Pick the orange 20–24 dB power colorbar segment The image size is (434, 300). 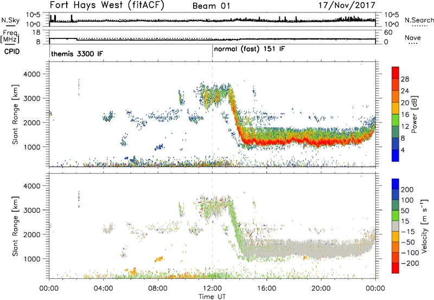point(395,97)
